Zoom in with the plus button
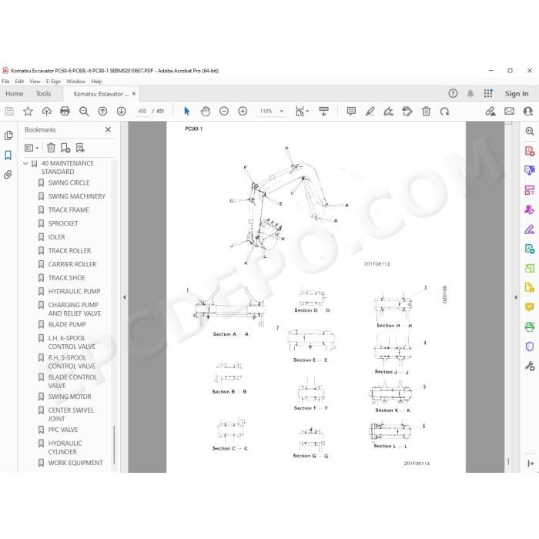Image resolution: width=539 pixels, height=539 pixels. 243,112
